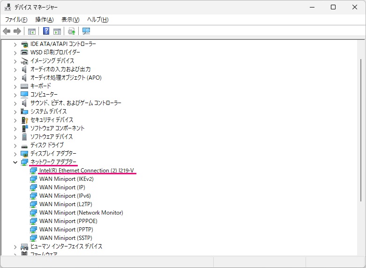Open the ファイル(F) menu
The height and width of the screenshot is (268, 366).
(16, 20)
